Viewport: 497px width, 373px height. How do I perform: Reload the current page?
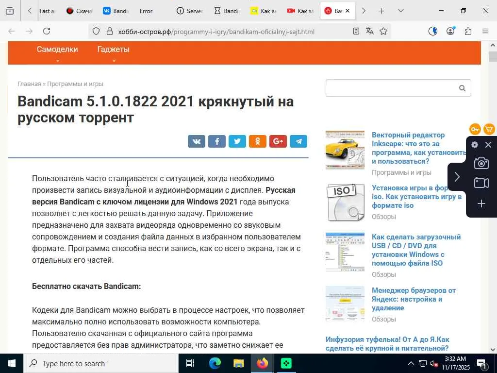[47, 31]
